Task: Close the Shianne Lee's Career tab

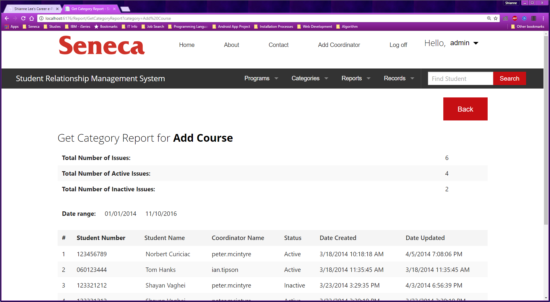Action: click(57, 9)
